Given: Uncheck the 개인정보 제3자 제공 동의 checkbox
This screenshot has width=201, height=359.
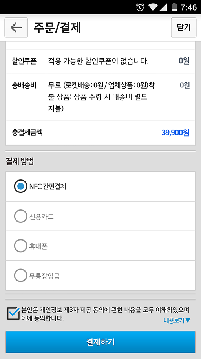Looking at the screenshot, I should click(x=13, y=313).
